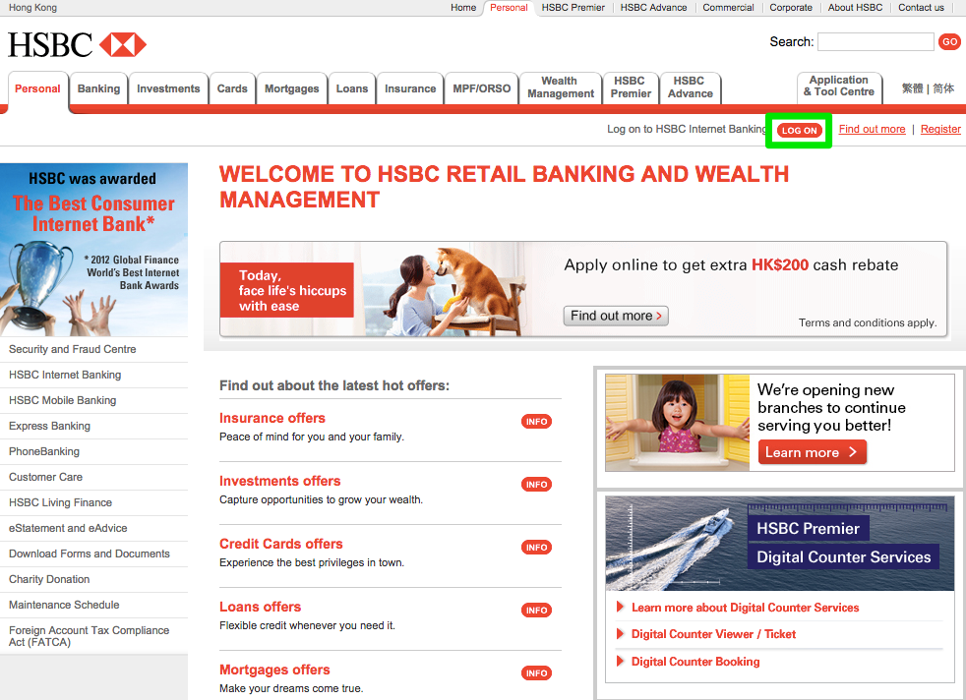Viewport: 966px width, 700px height.
Task: Open Customer Care sidebar link
Action: (x=45, y=477)
